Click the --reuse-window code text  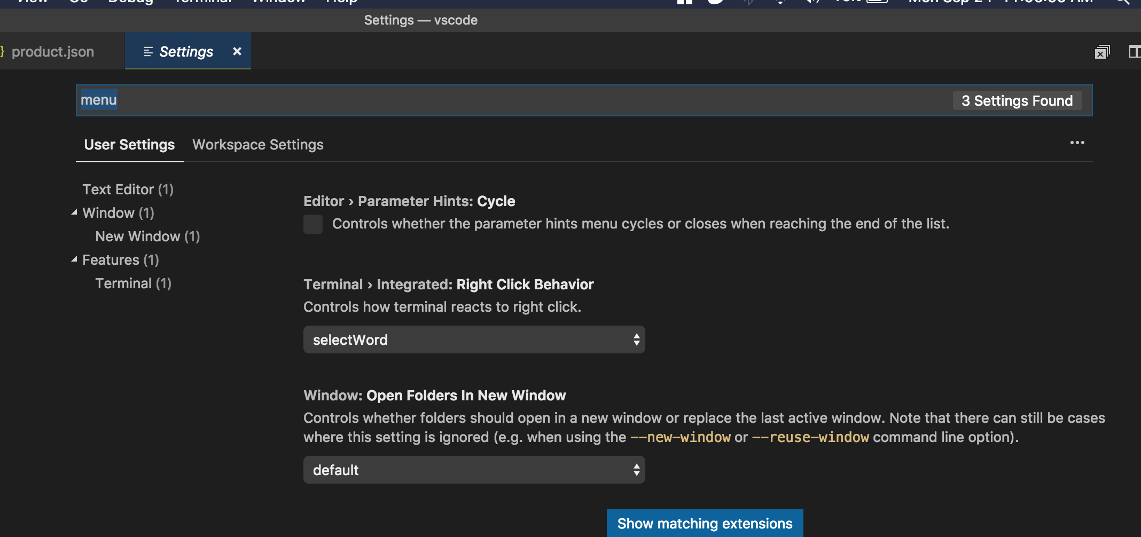810,437
